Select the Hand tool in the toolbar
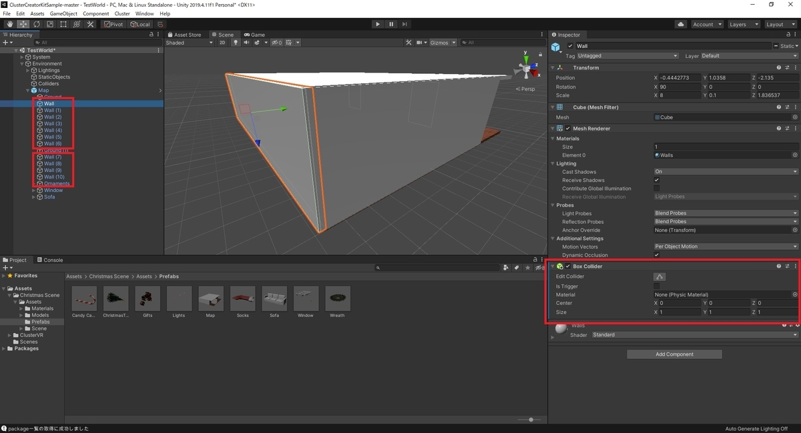Screen dimensions: 801x433 [x=9, y=24]
